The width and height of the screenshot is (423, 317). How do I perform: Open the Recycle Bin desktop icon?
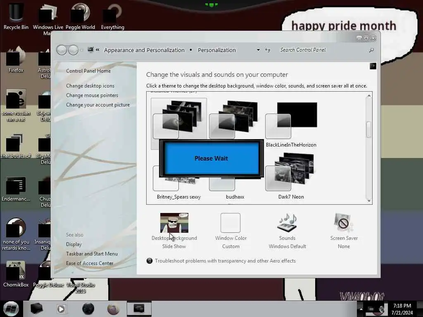[16, 16]
